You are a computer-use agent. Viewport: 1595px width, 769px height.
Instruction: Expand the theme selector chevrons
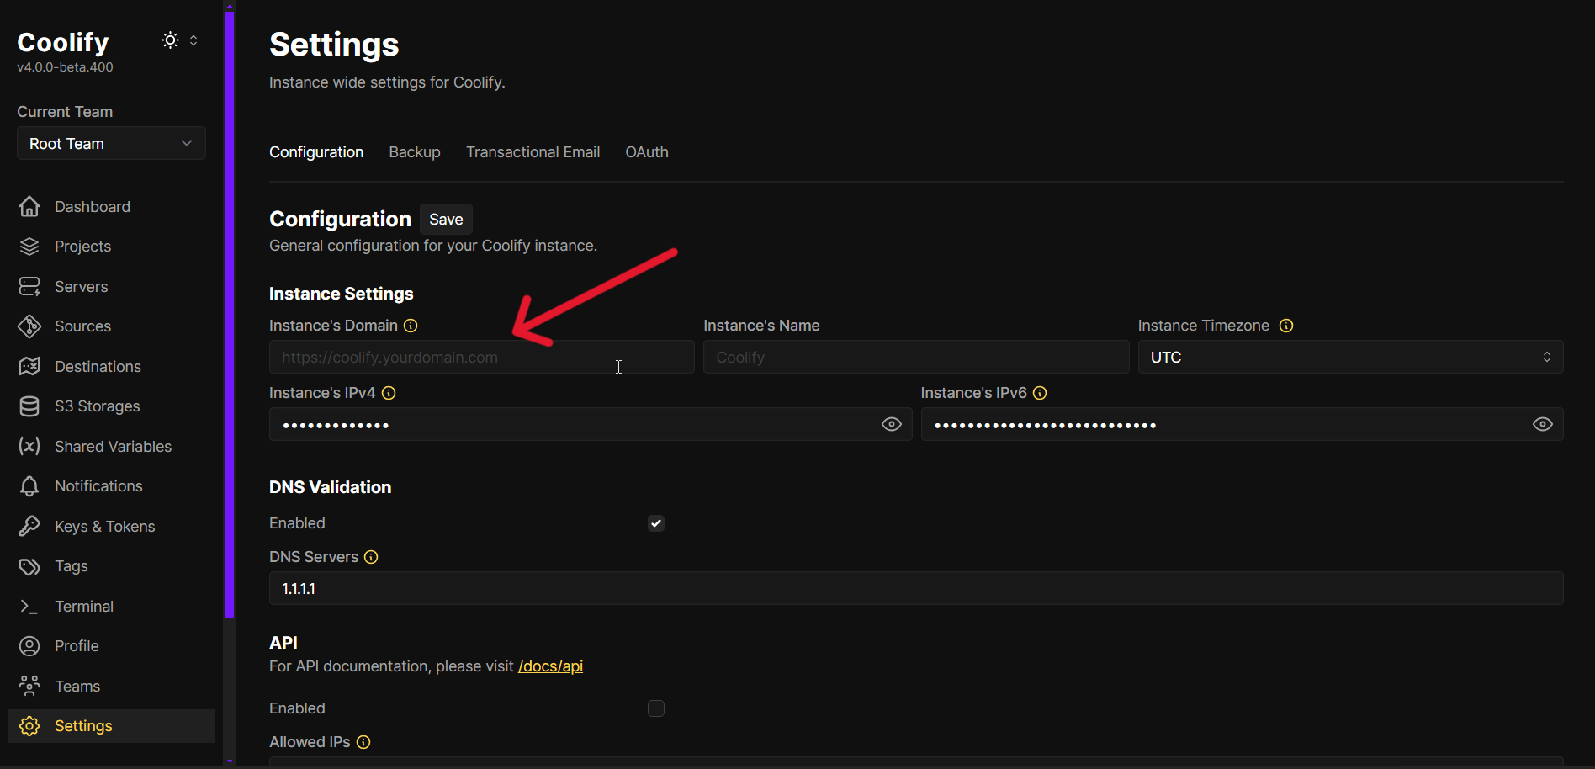tap(193, 40)
